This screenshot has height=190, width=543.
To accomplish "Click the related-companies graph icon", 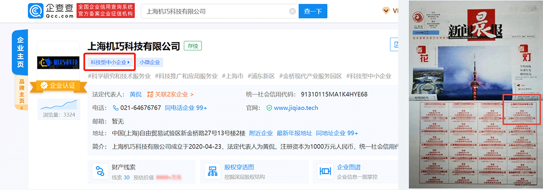I will (150, 94).
